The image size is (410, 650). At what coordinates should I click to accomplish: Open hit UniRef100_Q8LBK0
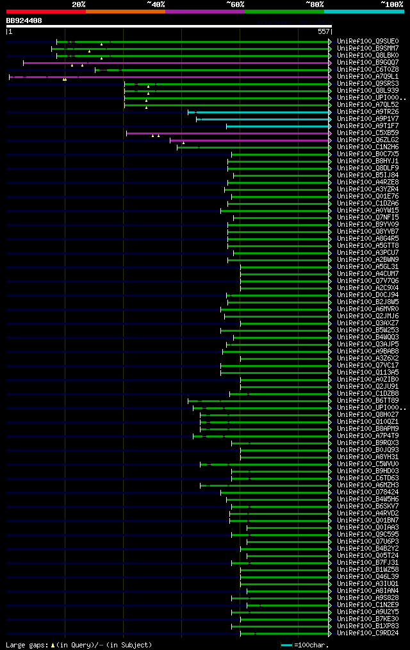[368, 56]
